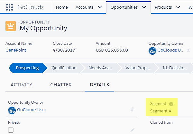Expand the Opportunities tab dropdown arrow

[x=144, y=7]
